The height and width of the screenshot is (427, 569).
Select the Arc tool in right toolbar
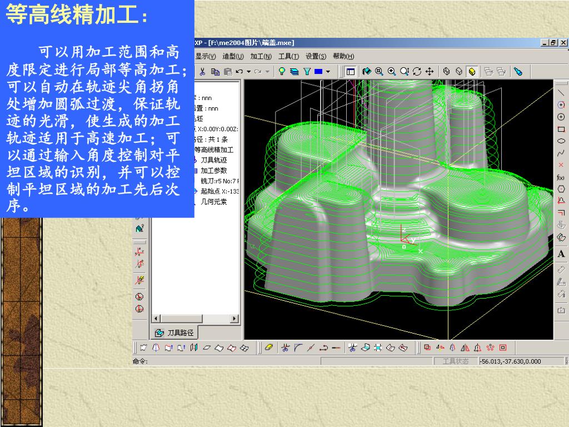561,105
